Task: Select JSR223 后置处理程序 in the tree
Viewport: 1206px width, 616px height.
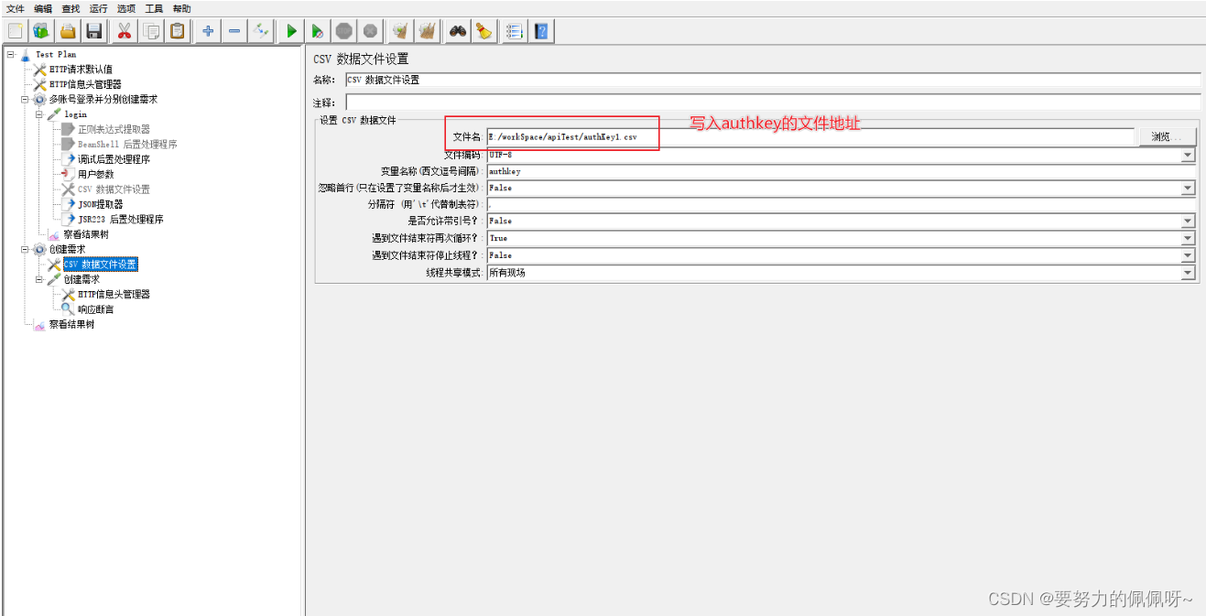Action: (121, 220)
